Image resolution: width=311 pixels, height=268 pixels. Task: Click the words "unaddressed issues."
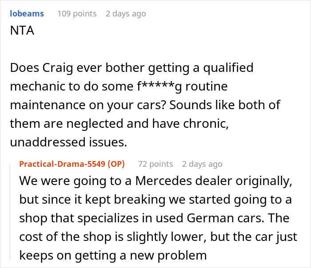68,142
